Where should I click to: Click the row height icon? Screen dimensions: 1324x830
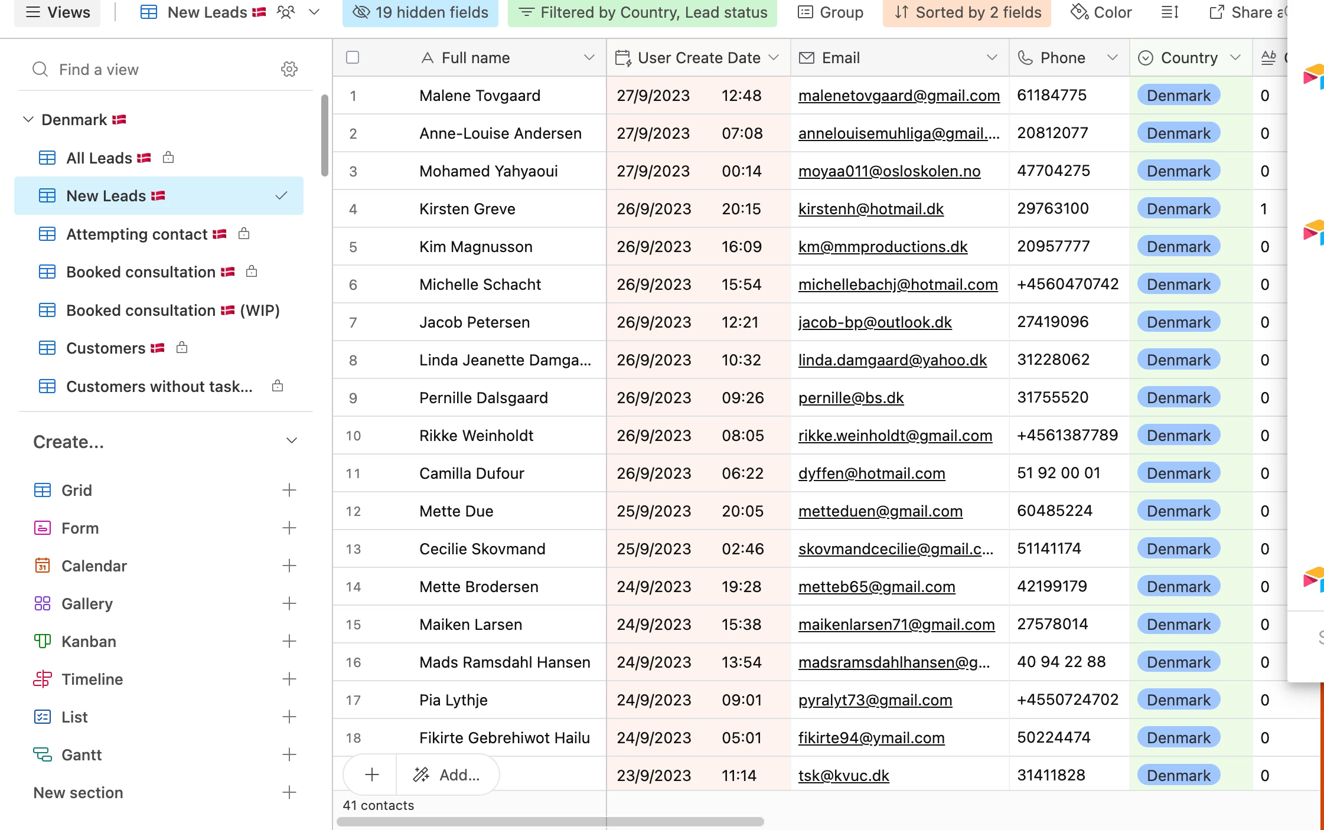pyautogui.click(x=1169, y=12)
